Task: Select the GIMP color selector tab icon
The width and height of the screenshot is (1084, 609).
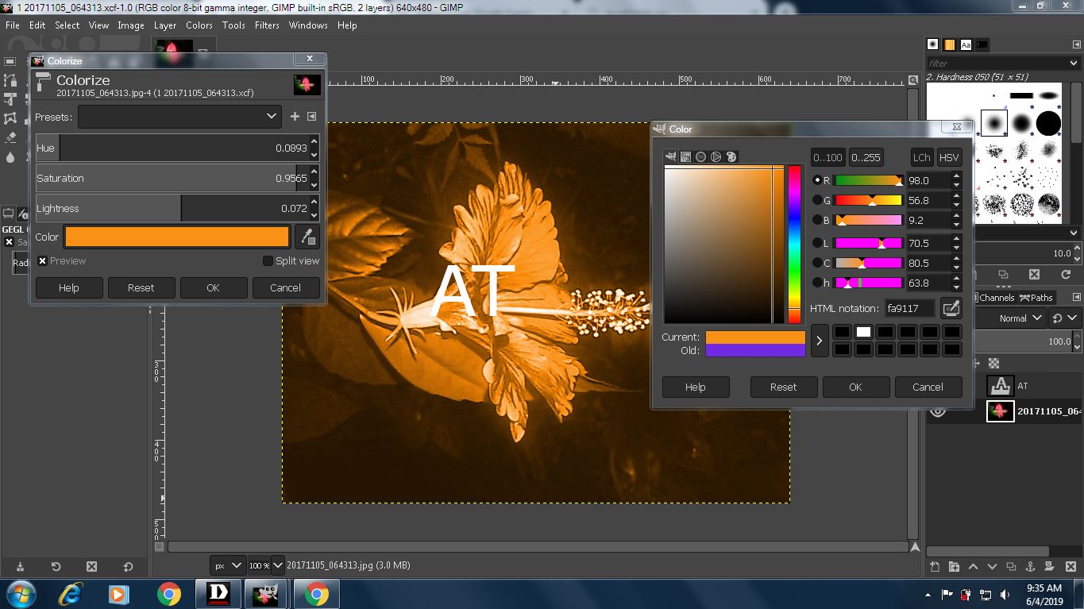Action: pyautogui.click(x=671, y=156)
